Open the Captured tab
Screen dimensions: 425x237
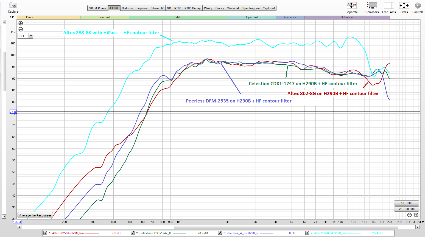[269, 8]
